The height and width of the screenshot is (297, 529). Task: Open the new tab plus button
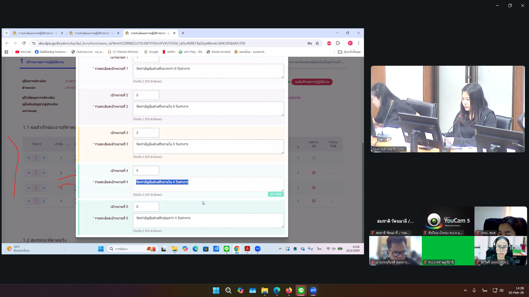183,33
